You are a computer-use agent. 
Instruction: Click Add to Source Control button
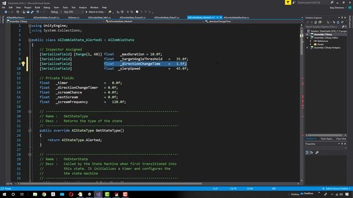click(x=336, y=189)
